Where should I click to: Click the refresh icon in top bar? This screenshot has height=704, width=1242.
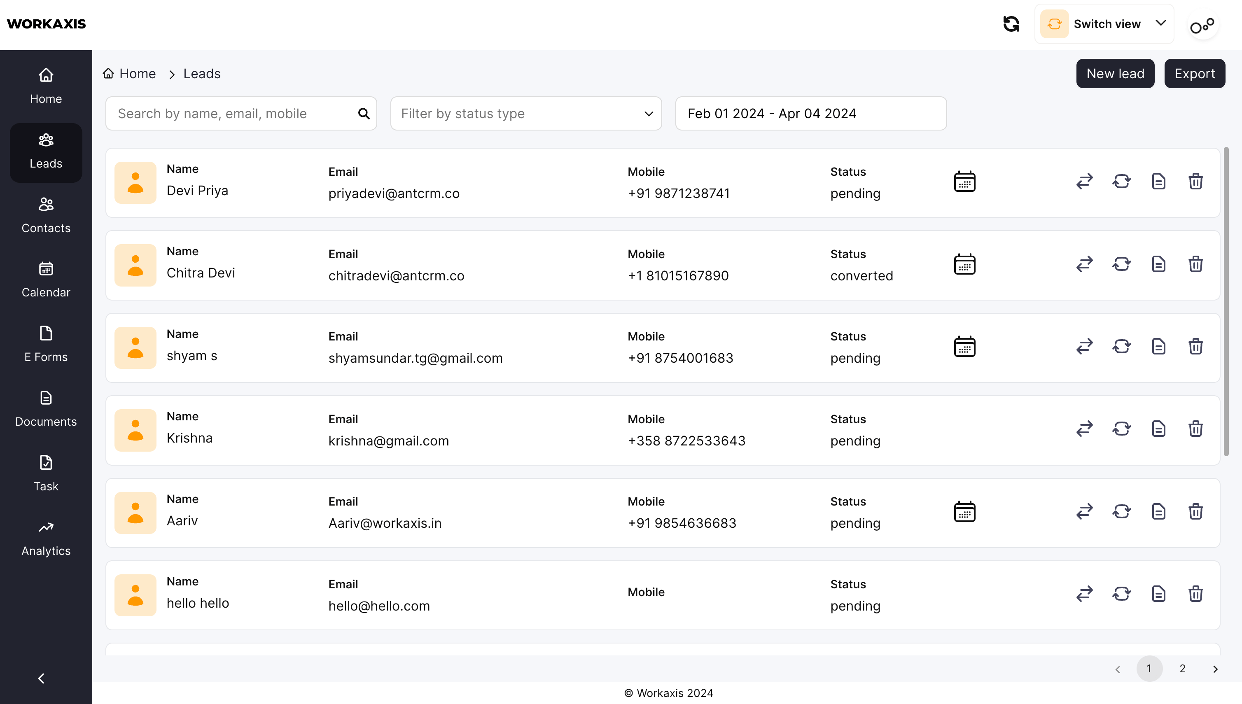pos(1011,24)
